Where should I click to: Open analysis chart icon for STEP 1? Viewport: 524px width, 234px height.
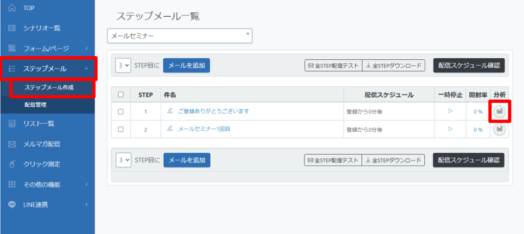(499, 111)
